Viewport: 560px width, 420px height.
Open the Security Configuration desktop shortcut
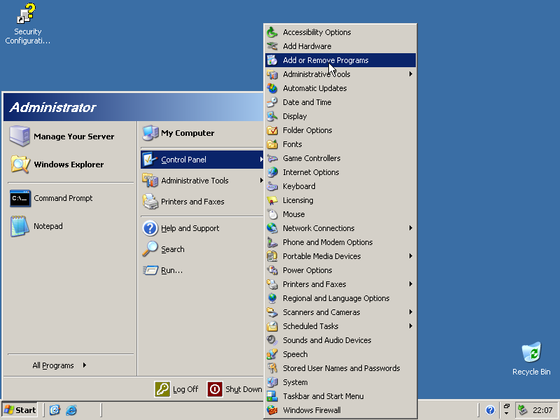pos(27,15)
